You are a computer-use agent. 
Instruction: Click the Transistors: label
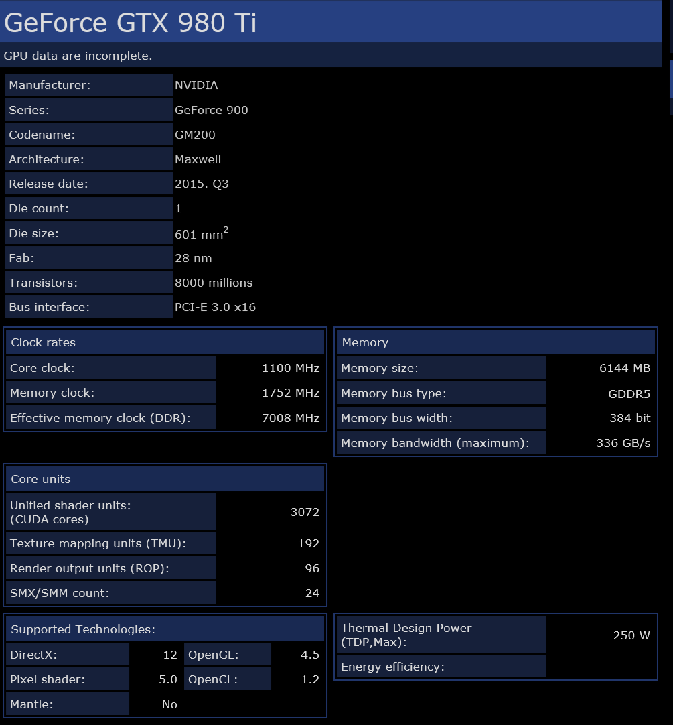pos(89,283)
